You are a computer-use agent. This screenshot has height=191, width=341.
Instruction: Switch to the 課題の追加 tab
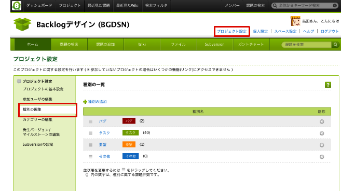(x=106, y=45)
